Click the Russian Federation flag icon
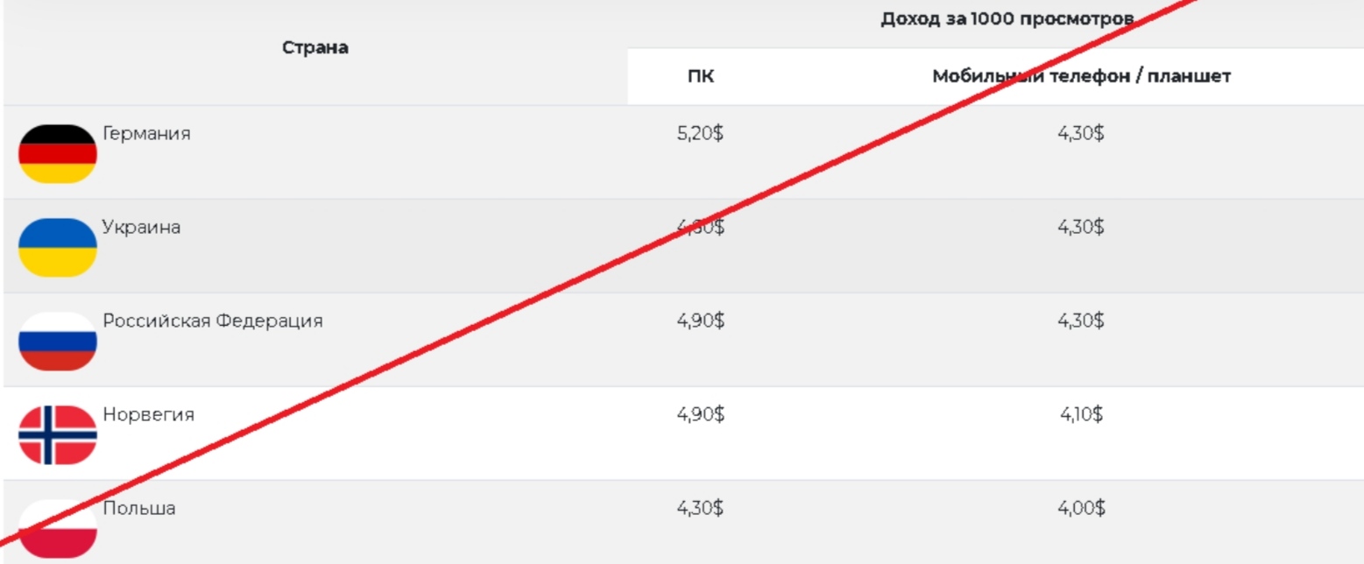Viewport: 1364px width, 564px height. click(58, 342)
